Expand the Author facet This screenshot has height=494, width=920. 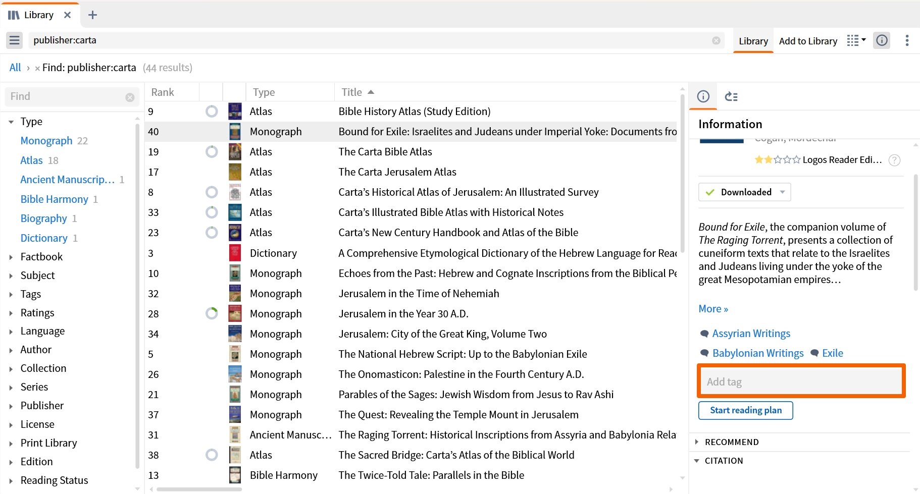[11, 350]
